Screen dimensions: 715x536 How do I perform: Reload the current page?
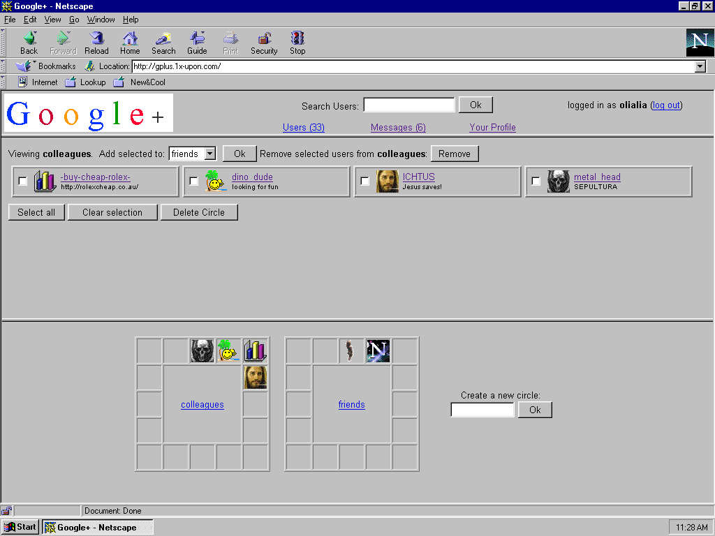point(96,39)
